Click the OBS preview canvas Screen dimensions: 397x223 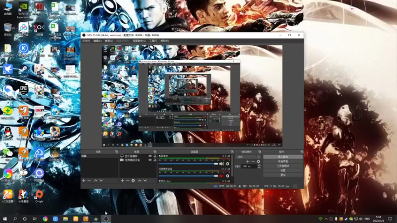[x=192, y=96]
